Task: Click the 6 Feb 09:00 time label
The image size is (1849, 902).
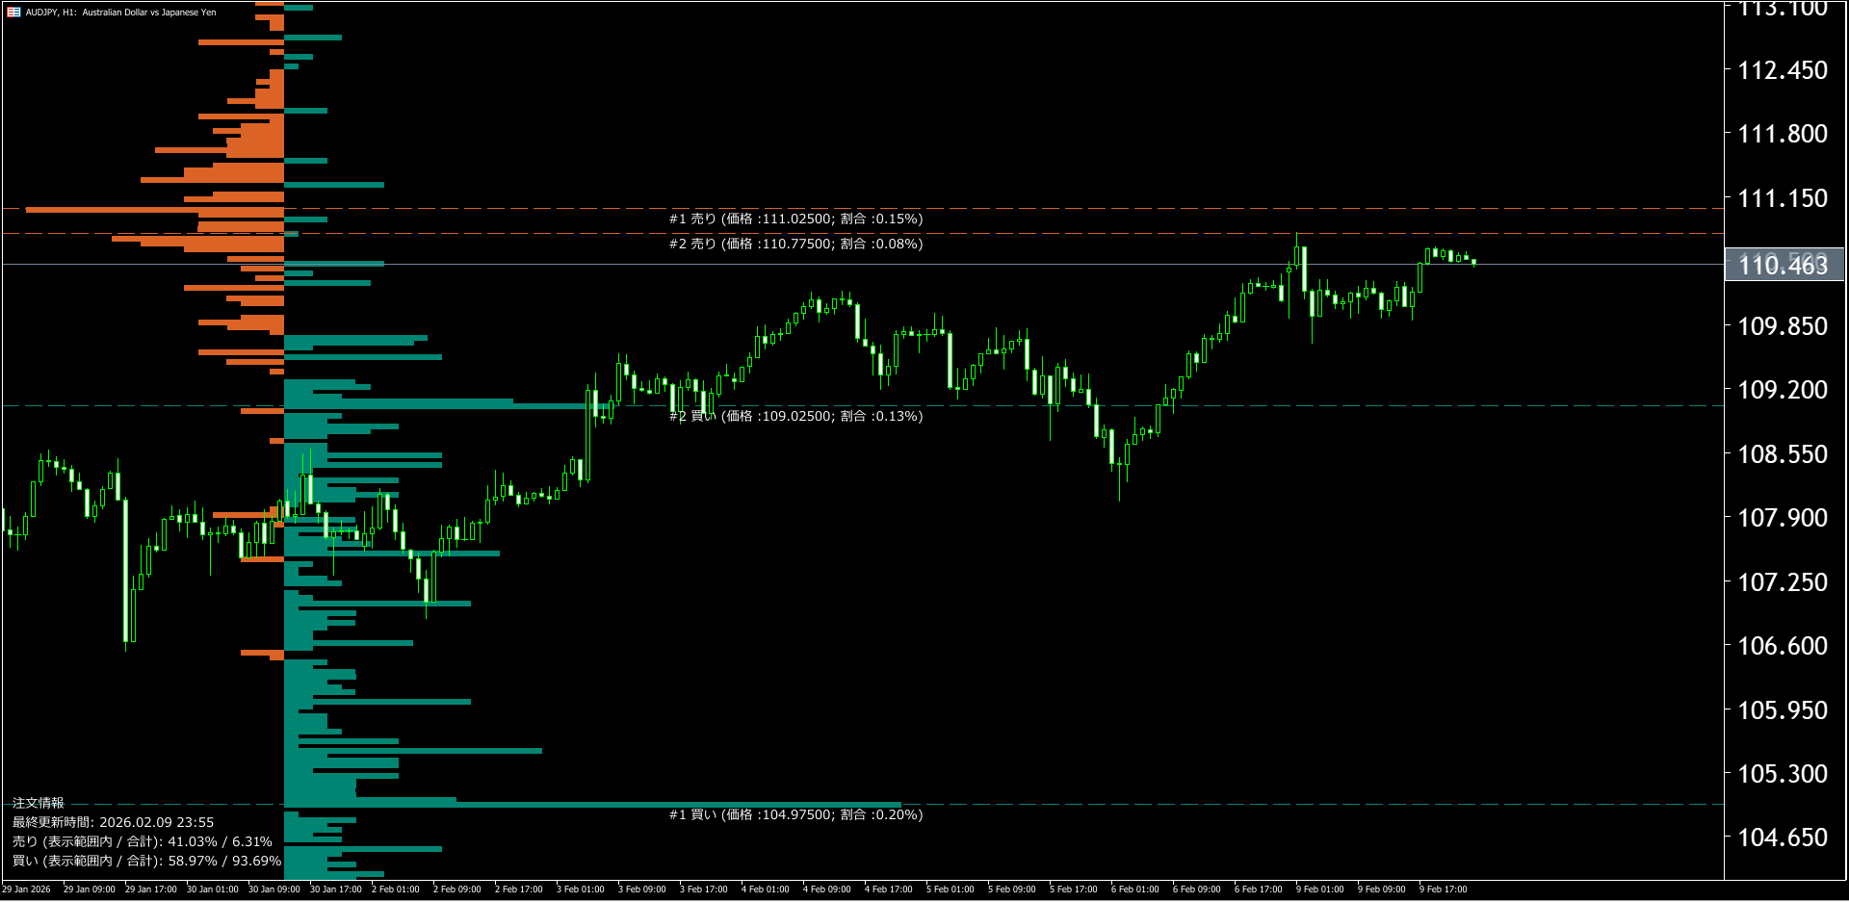Action: tap(1197, 889)
